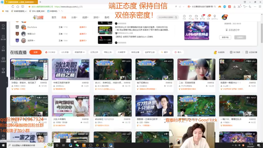Open 二台：双倍亲密度 streamer thumbnail

(196, 69)
